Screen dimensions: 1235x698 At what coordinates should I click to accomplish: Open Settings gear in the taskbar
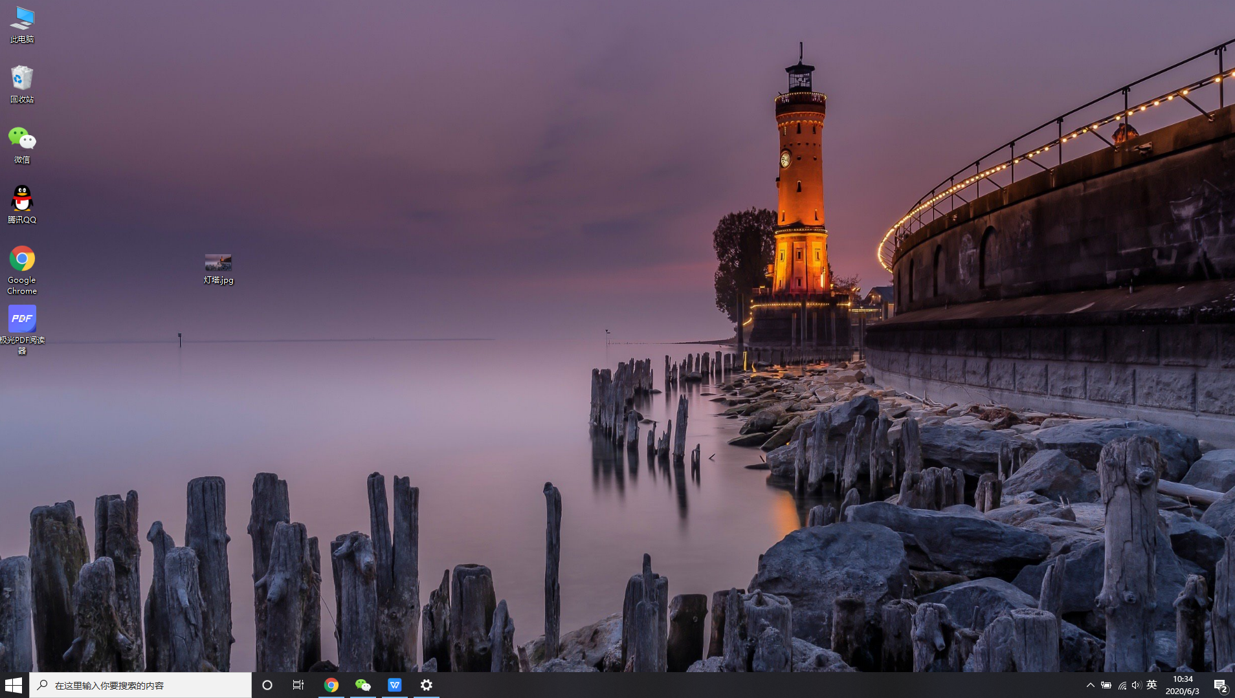(427, 685)
